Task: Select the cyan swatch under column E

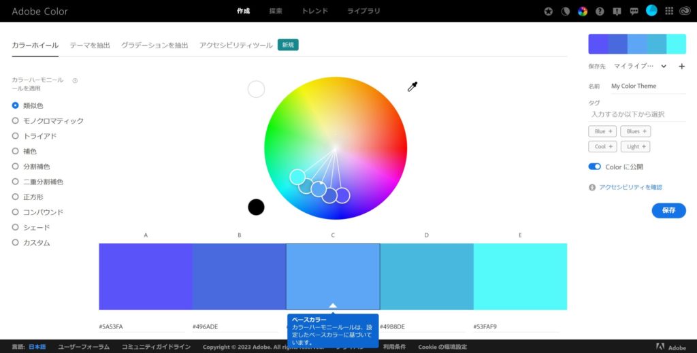Action: pos(520,277)
